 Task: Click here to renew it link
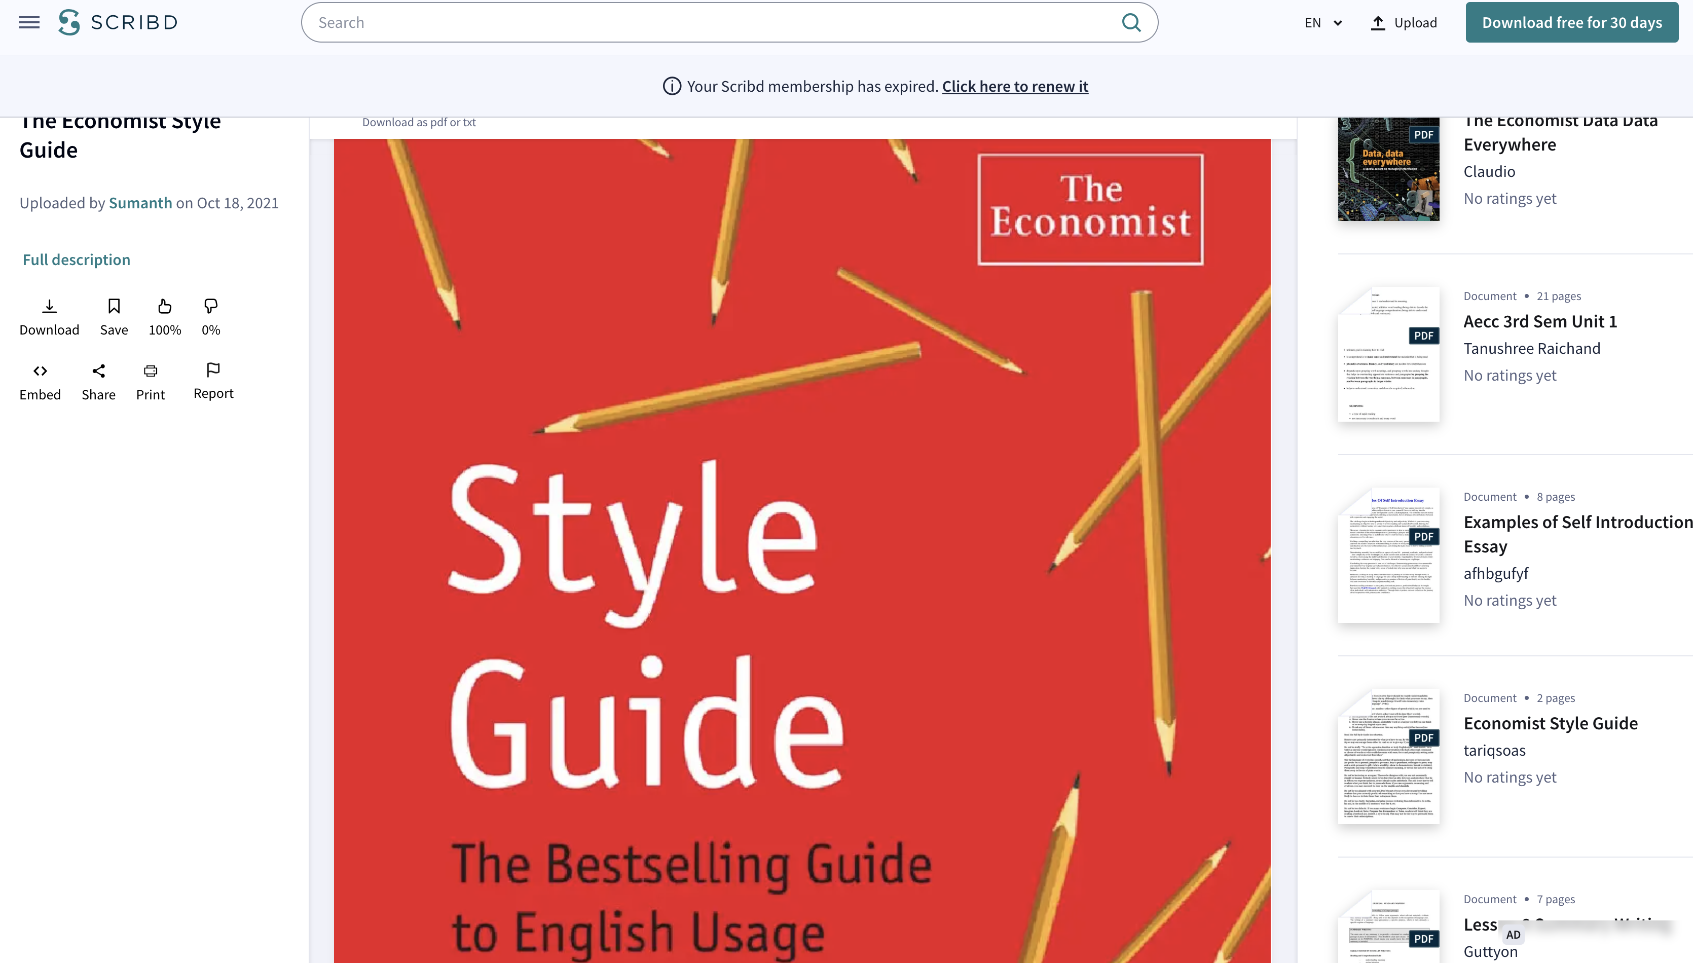pos(1014,86)
